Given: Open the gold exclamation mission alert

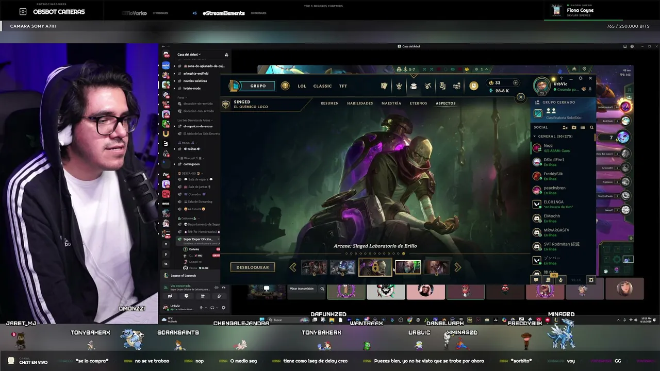Looking at the screenshot, I should pos(285,86).
